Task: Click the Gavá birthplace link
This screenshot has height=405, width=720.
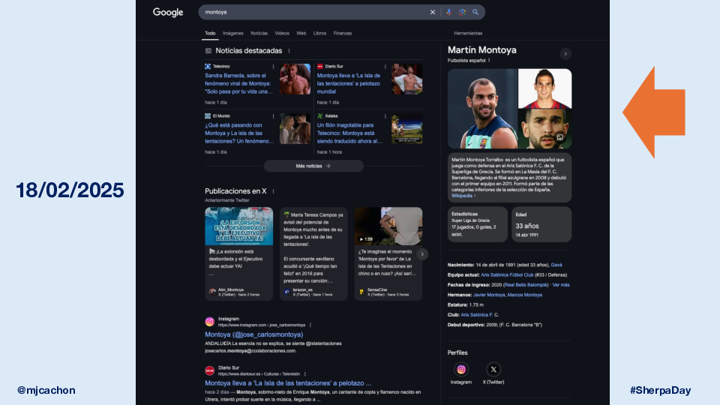Action: pyautogui.click(x=556, y=265)
